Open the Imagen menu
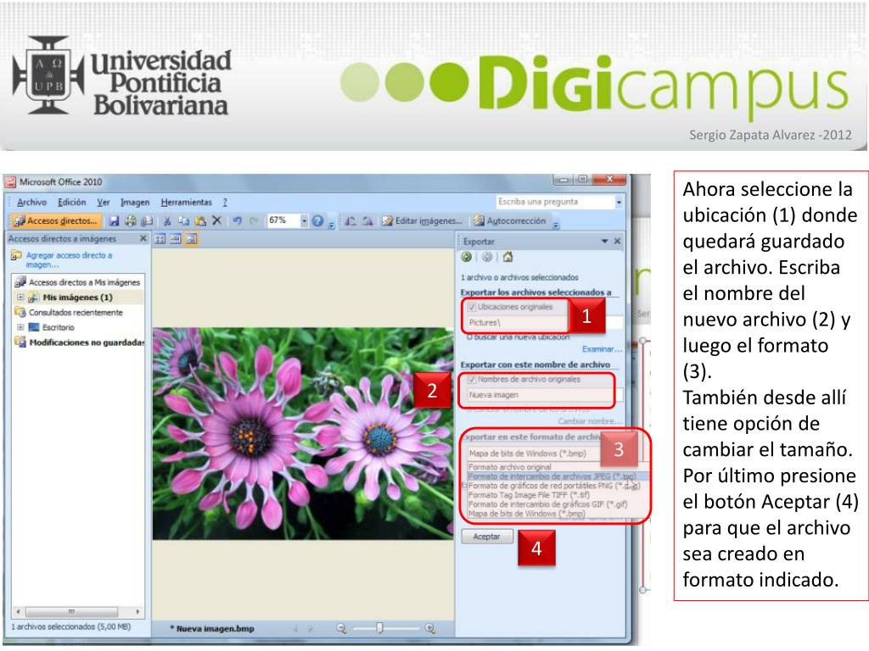The height and width of the screenshot is (651, 869). [x=135, y=202]
